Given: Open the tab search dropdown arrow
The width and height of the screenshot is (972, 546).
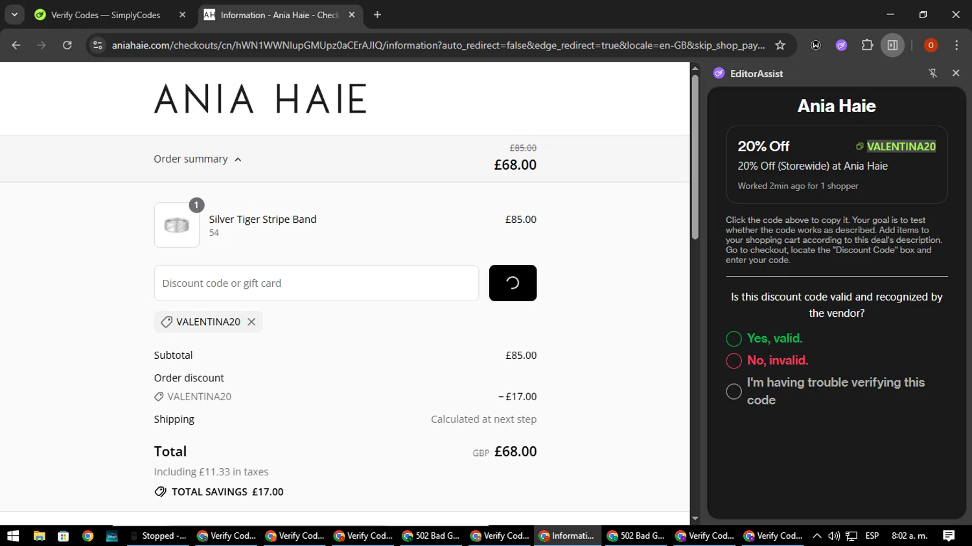Looking at the screenshot, I should point(14,14).
